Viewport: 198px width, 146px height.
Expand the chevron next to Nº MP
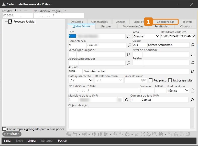point(20,10)
